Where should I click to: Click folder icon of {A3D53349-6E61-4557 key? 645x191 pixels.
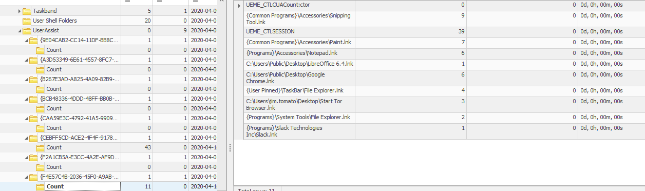tap(34, 60)
